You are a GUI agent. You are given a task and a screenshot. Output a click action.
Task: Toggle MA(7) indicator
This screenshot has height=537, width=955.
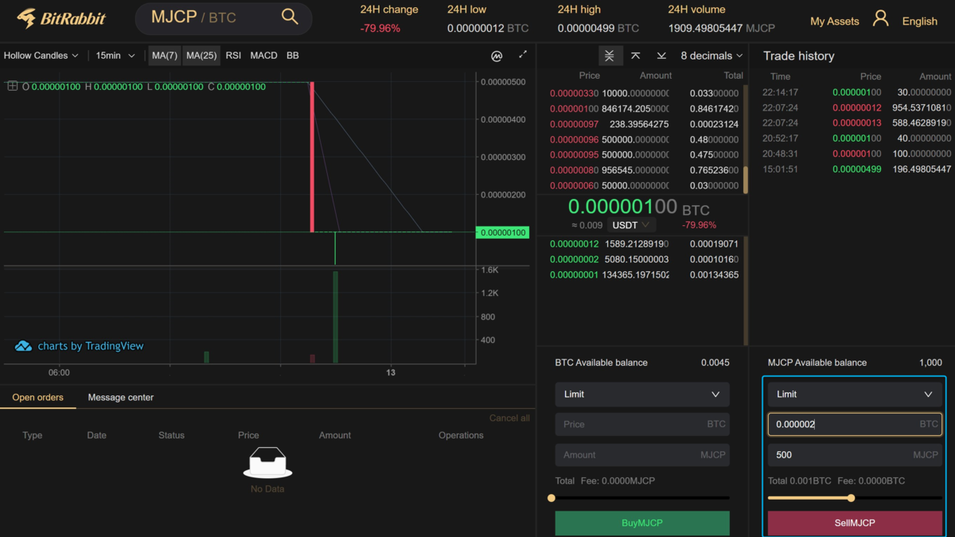coord(165,56)
